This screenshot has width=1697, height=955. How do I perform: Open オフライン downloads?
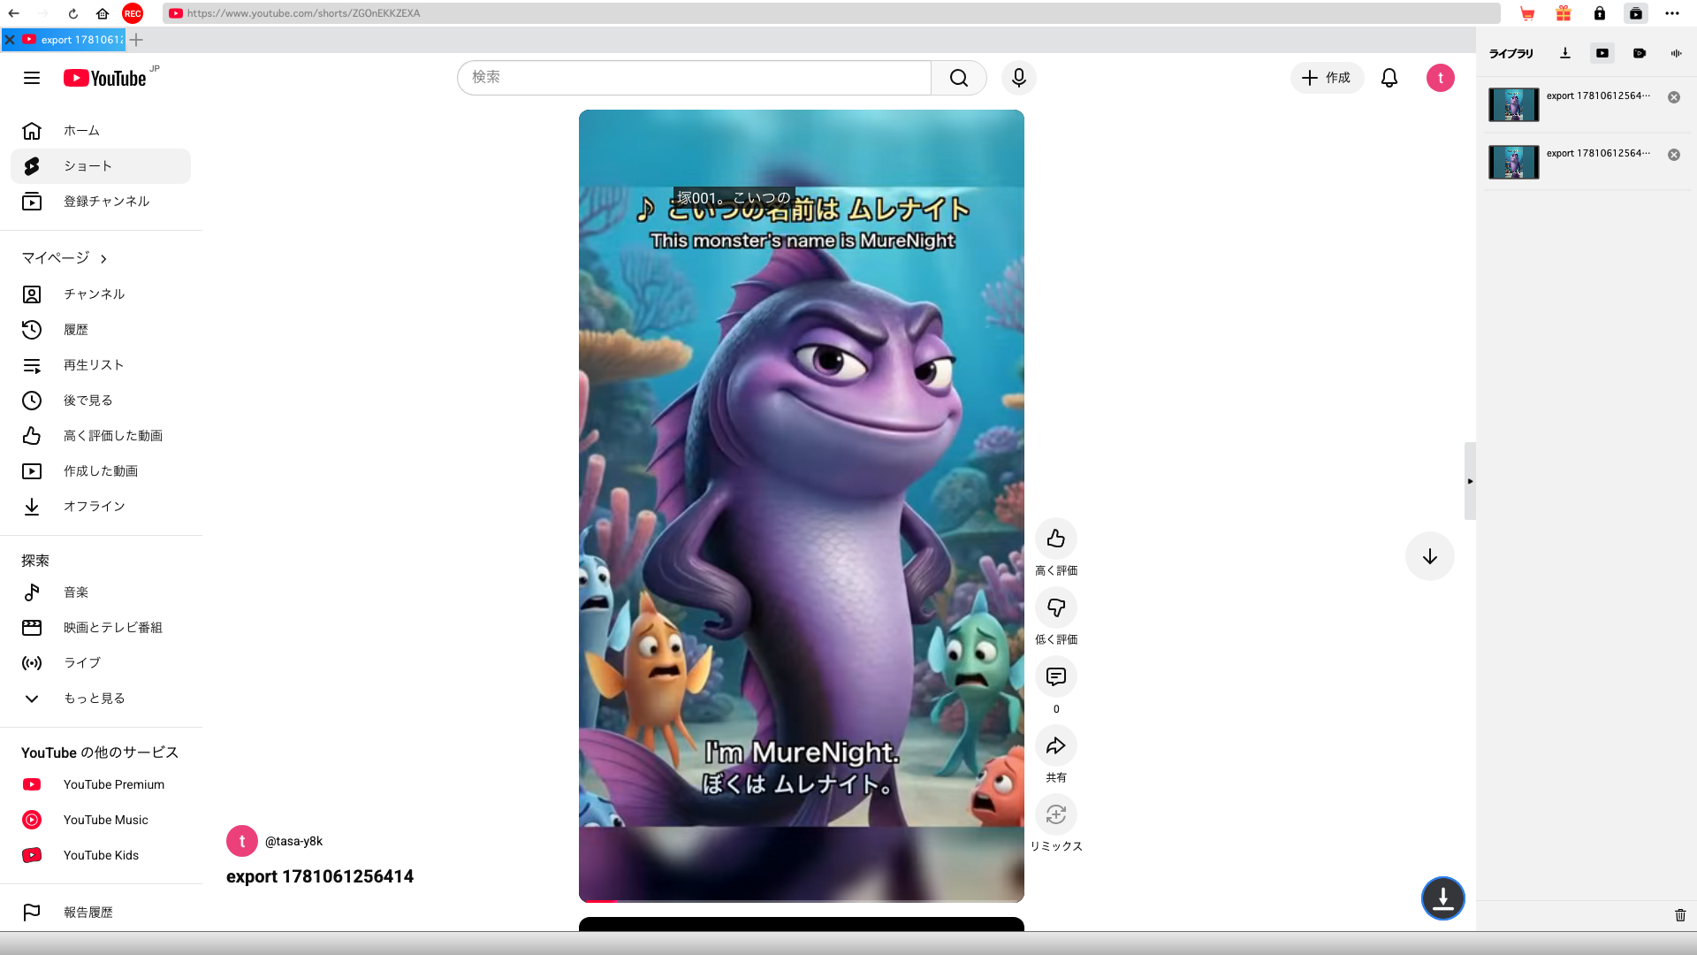(x=101, y=507)
